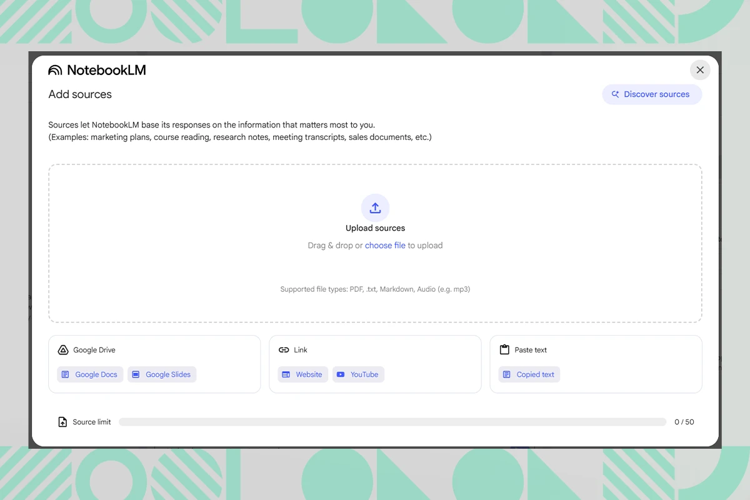
Task: Click the Examples line about marketing plans
Action: 240,137
